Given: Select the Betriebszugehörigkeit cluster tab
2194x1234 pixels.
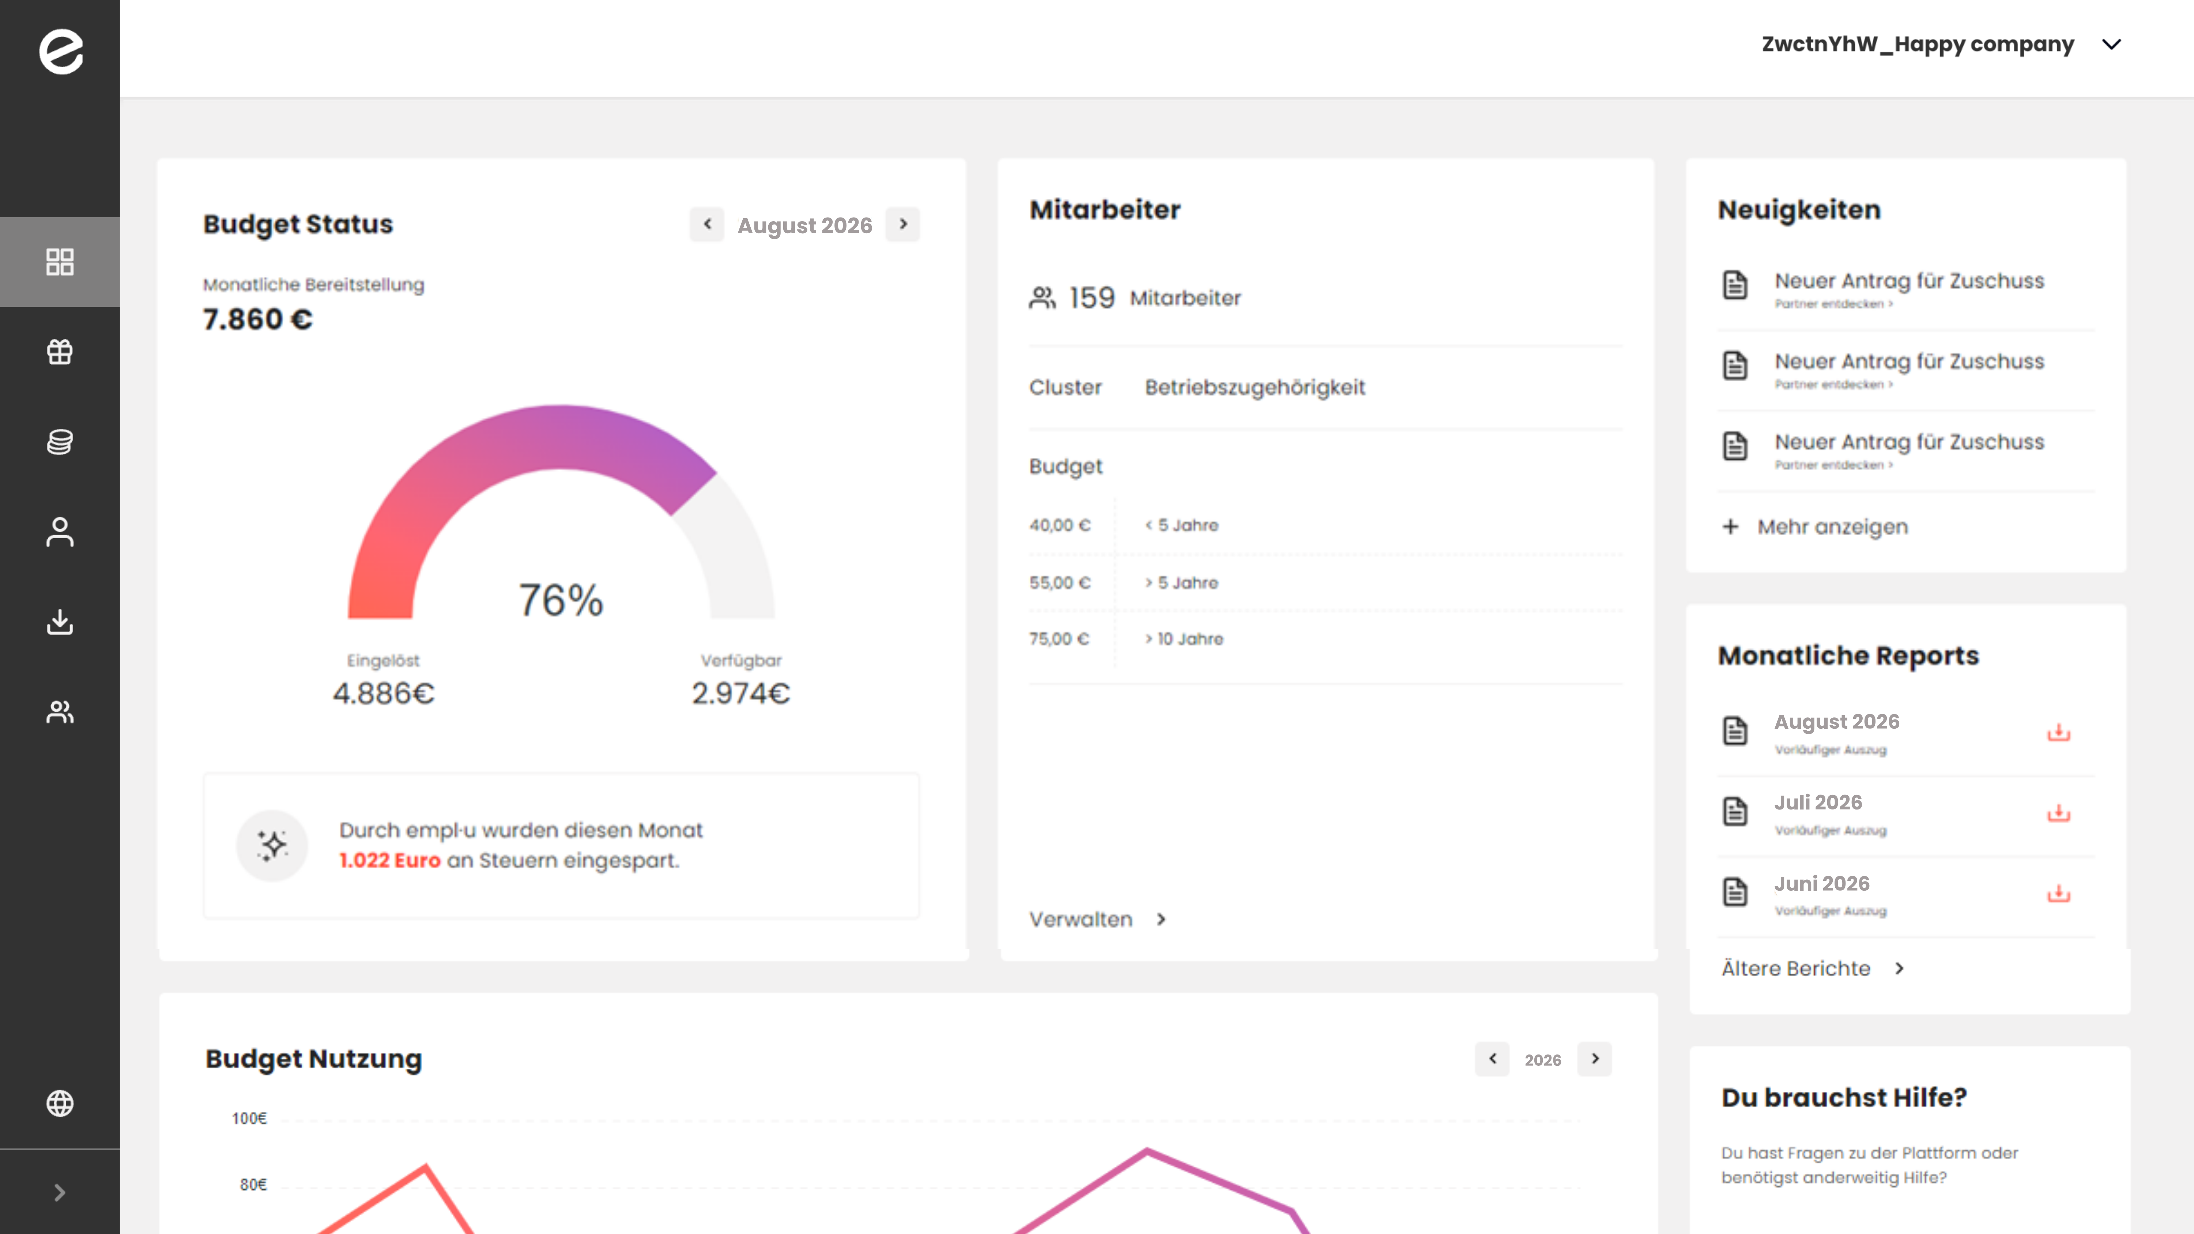Looking at the screenshot, I should (1255, 388).
